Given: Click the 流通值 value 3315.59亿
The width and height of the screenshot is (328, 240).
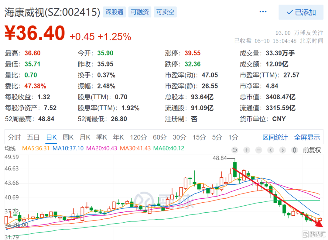Looking at the screenshot, I should (x=281, y=108).
